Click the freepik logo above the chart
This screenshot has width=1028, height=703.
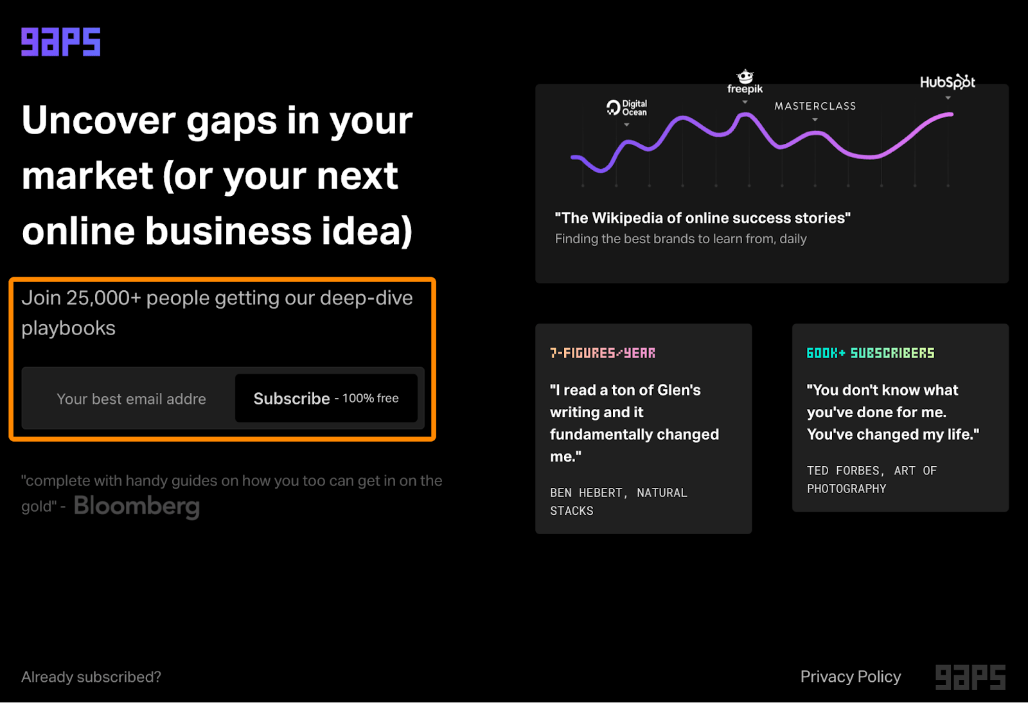point(745,82)
